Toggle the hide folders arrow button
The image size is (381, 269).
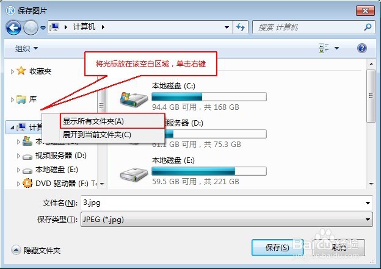click(x=16, y=250)
